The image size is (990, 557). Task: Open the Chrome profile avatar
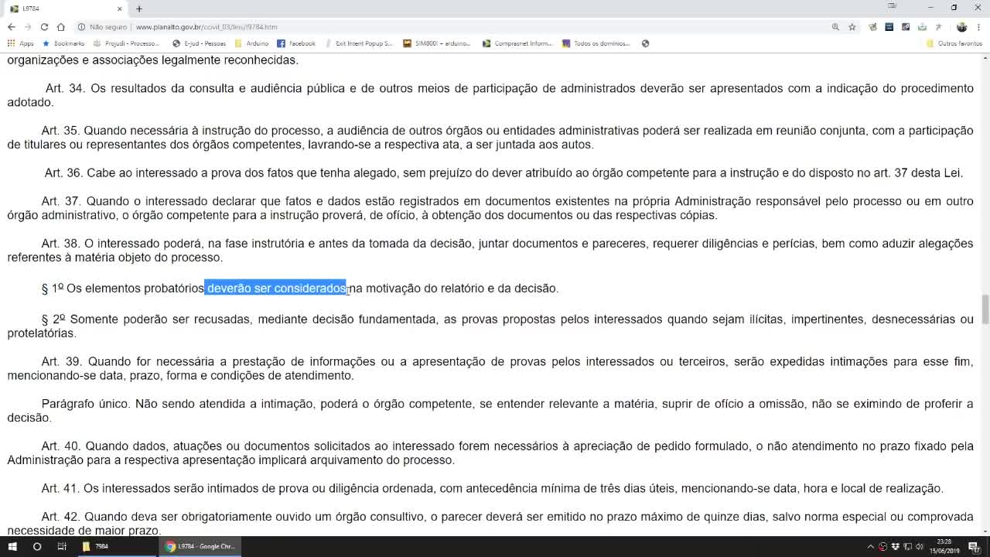[961, 27]
